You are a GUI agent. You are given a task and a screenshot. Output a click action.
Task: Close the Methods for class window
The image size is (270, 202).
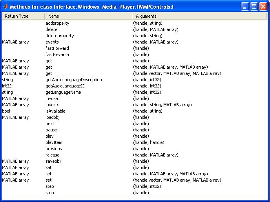pyautogui.click(x=263, y=7)
